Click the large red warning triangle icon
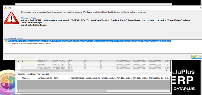Image resolution: width=202 pixels, height=95 pixels. point(11,18)
